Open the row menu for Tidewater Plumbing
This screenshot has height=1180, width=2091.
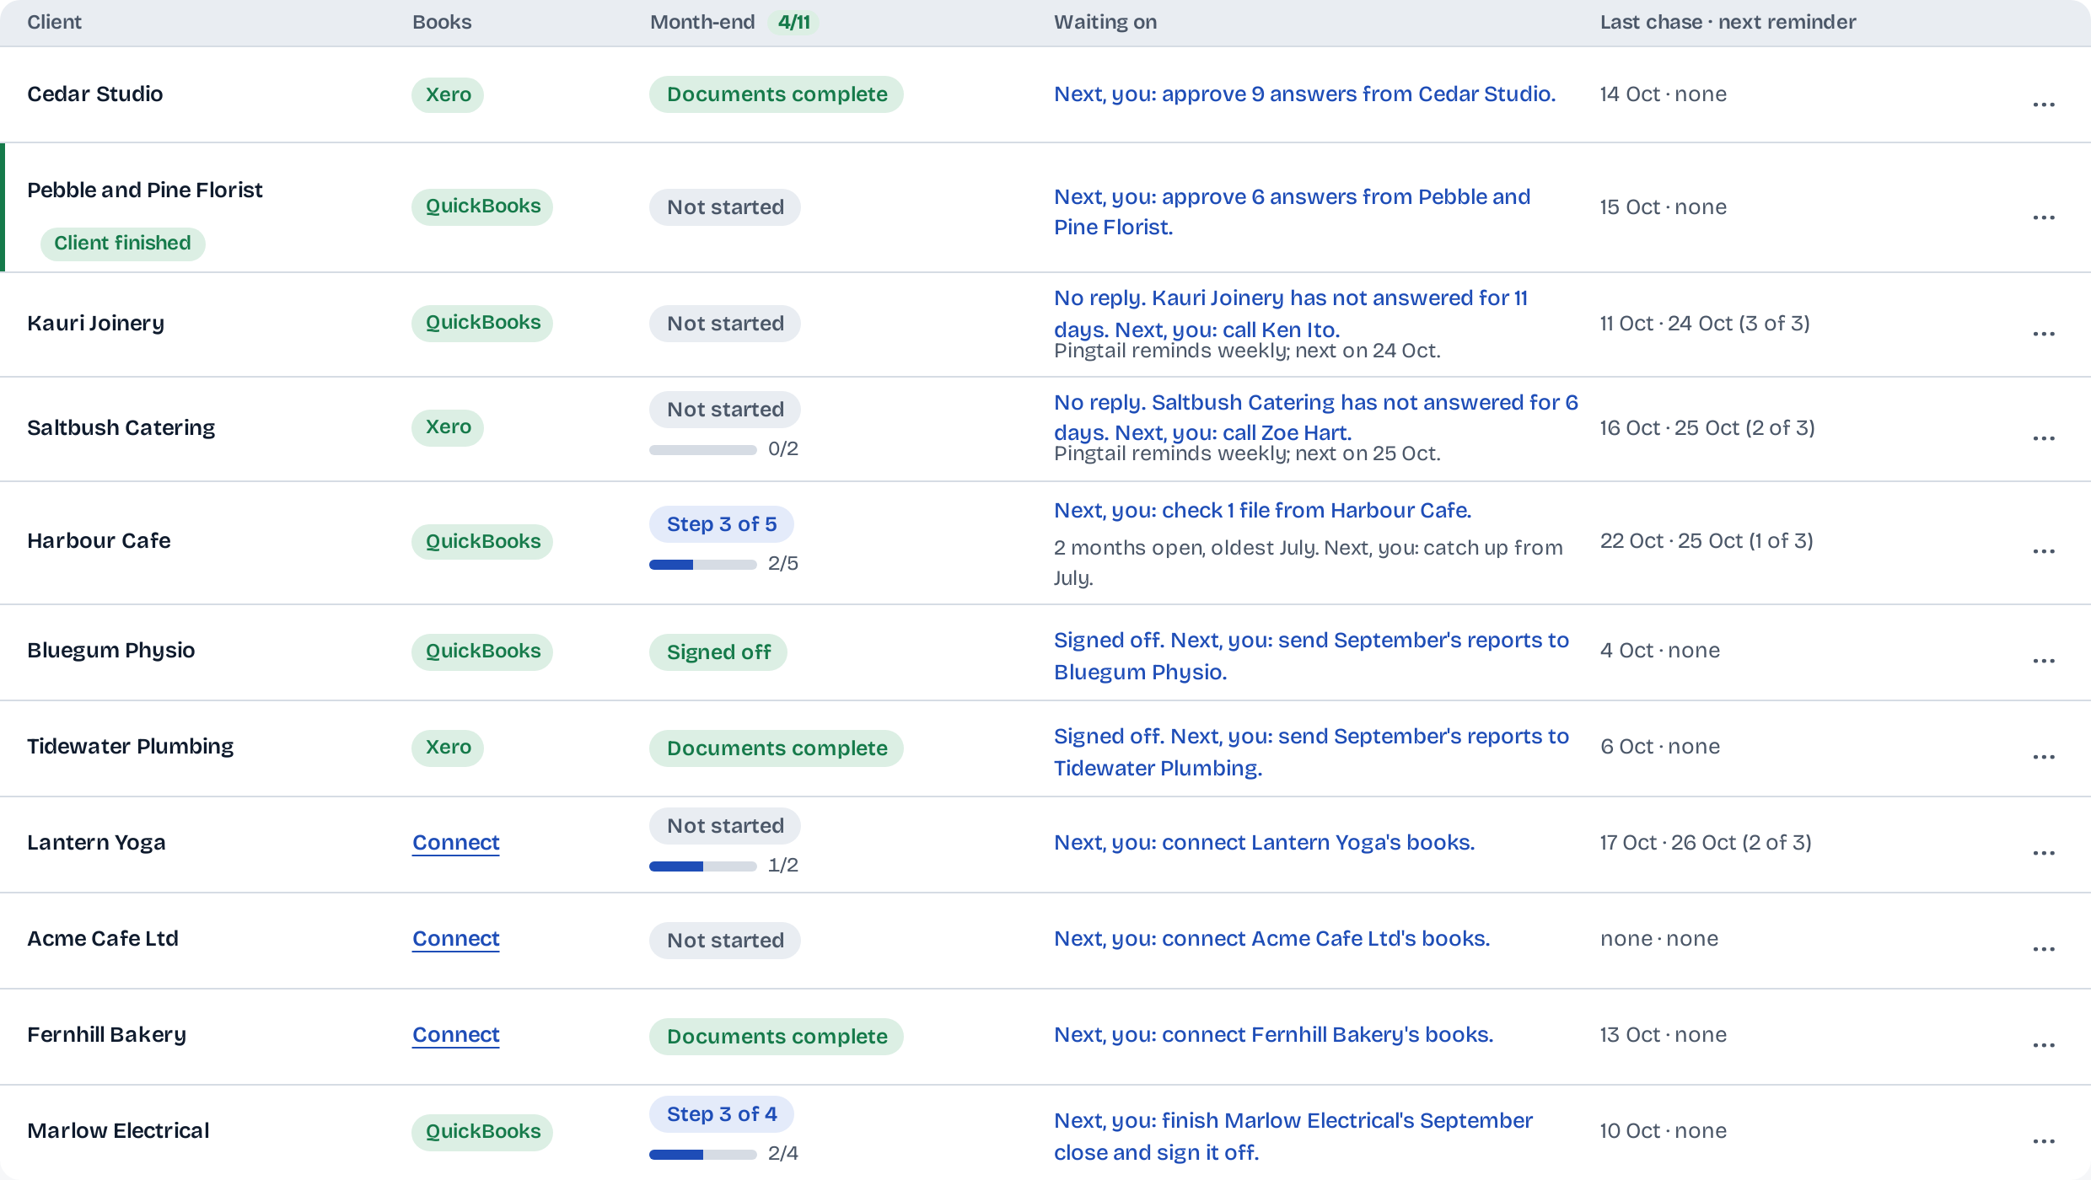(2044, 757)
